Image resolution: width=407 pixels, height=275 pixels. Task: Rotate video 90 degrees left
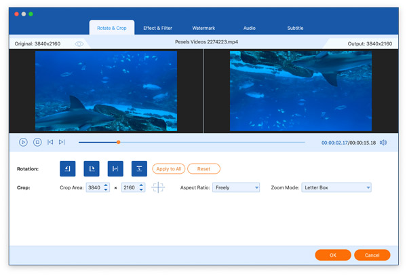click(x=67, y=168)
